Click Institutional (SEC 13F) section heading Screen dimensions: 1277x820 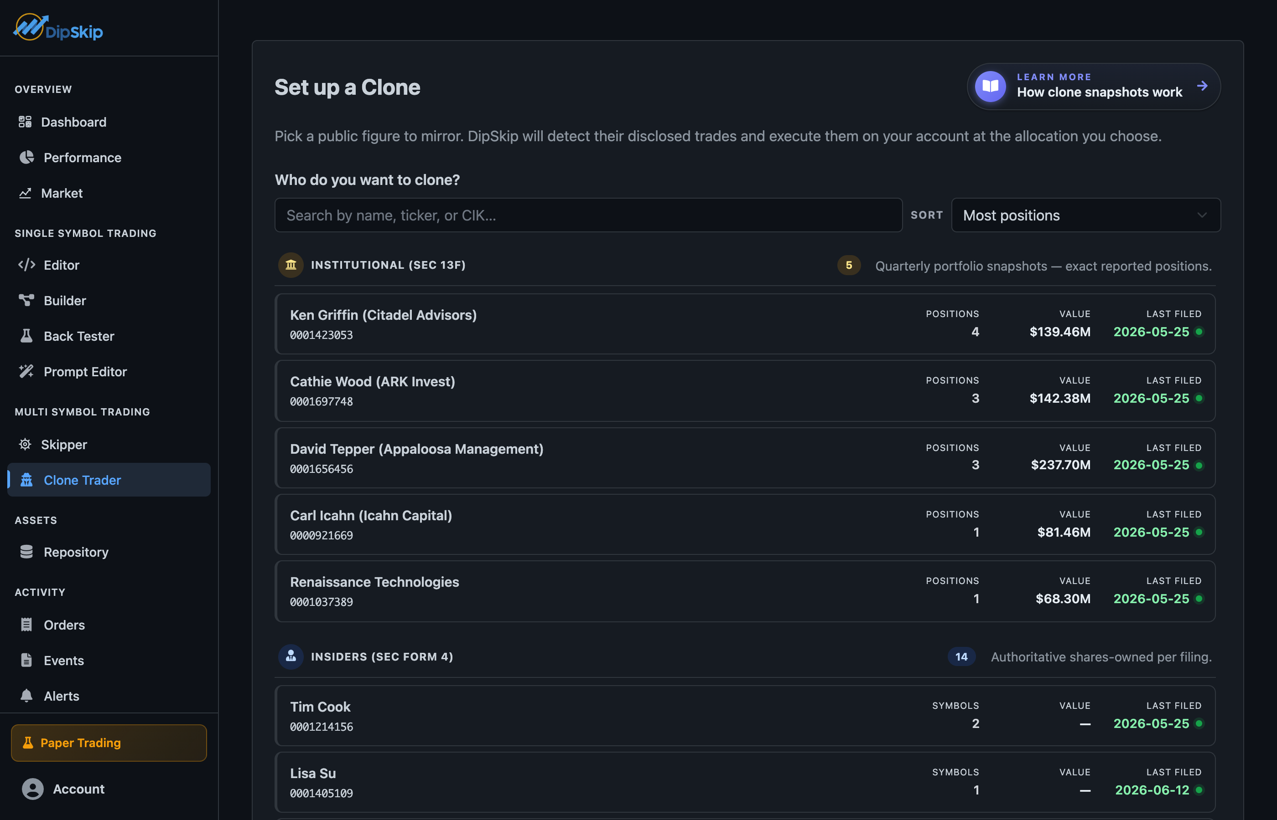[388, 265]
